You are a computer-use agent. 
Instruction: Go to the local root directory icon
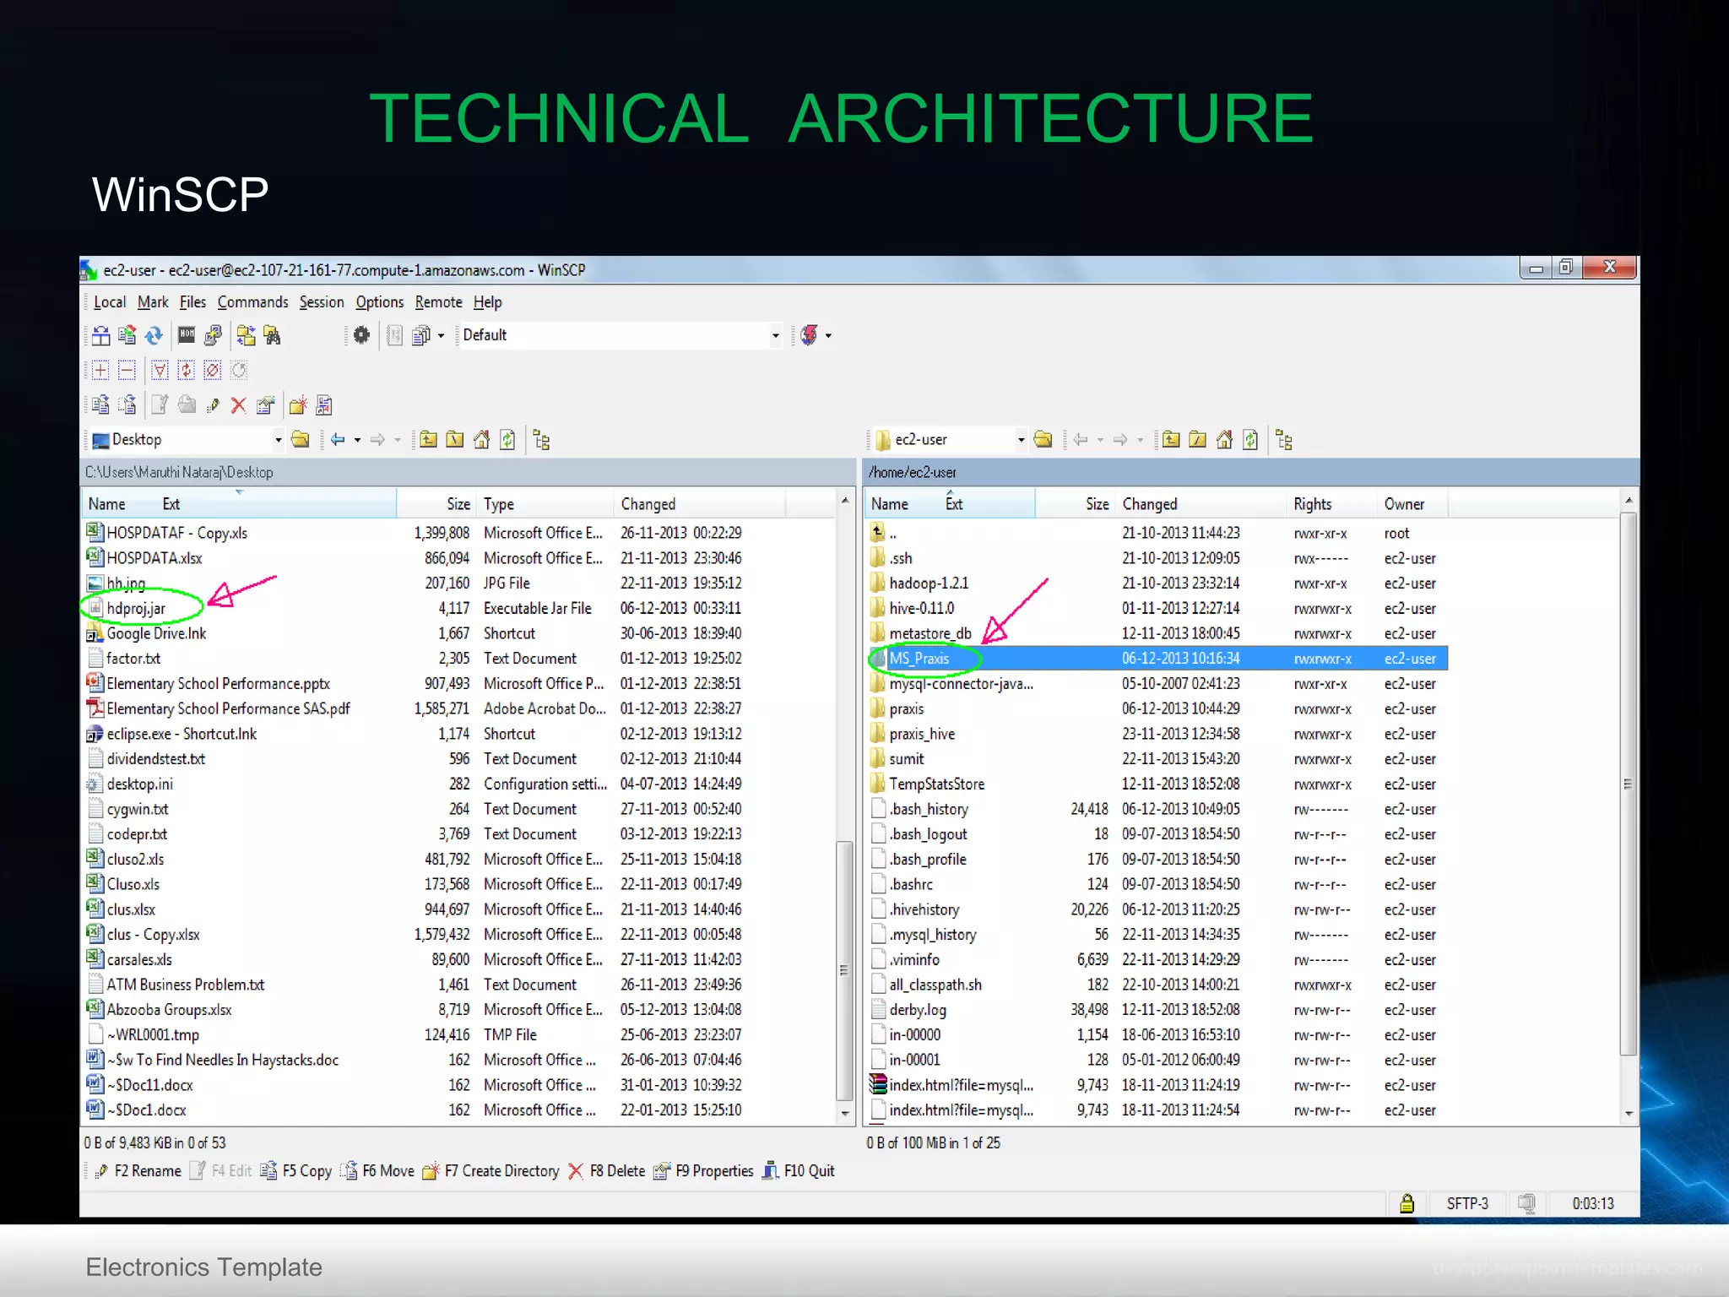455,439
